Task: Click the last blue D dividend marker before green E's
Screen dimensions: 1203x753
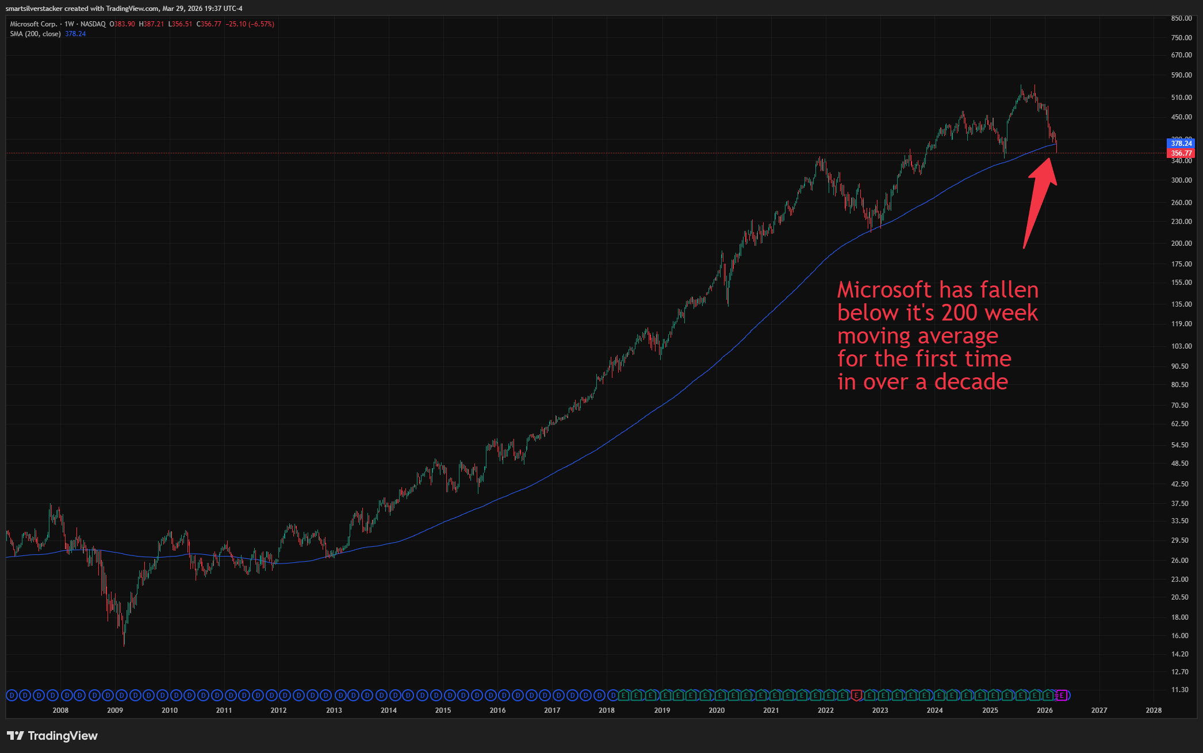Action: 613,696
